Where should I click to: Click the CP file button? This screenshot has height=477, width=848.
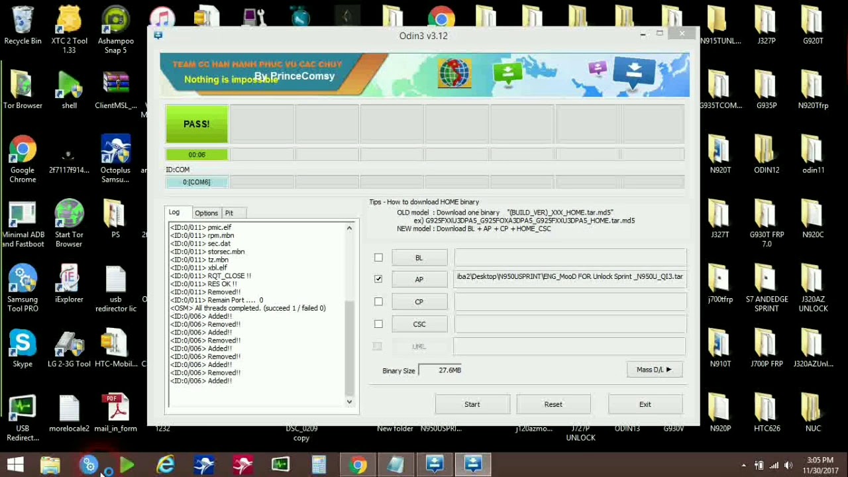[419, 301]
